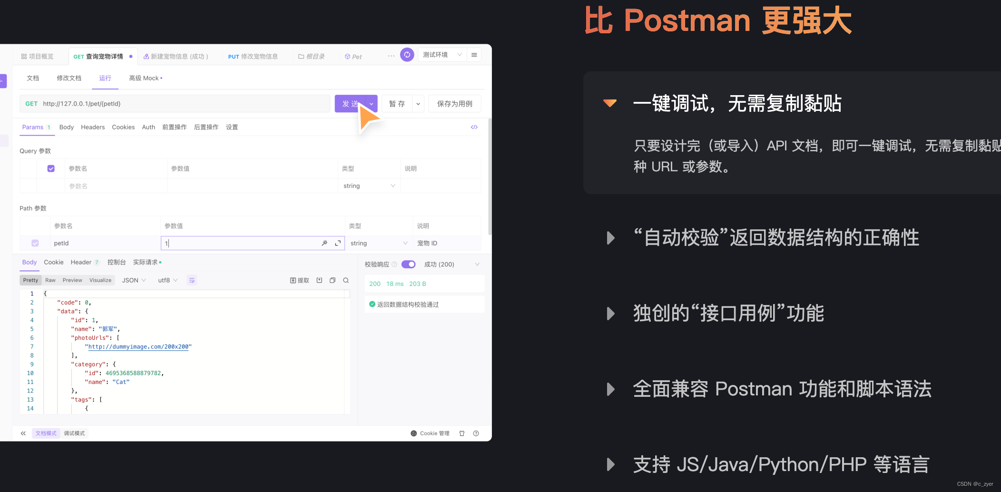Open the 测试环境 environment dropdown

[x=442, y=55]
